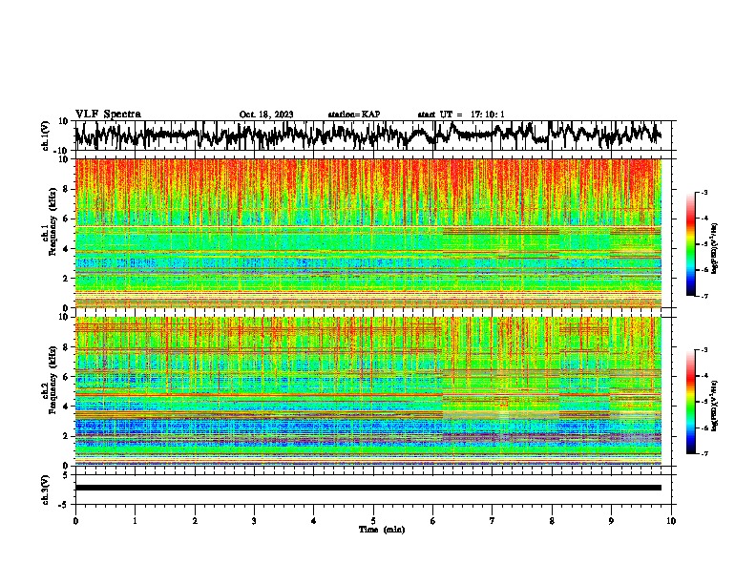Click the "-3" label on ch.1 colorbar
The width and height of the screenshot is (756, 584).
click(704, 193)
